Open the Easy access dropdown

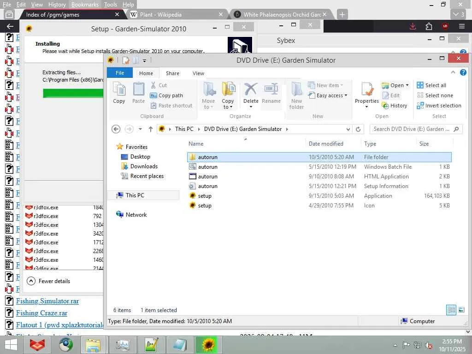pos(328,95)
